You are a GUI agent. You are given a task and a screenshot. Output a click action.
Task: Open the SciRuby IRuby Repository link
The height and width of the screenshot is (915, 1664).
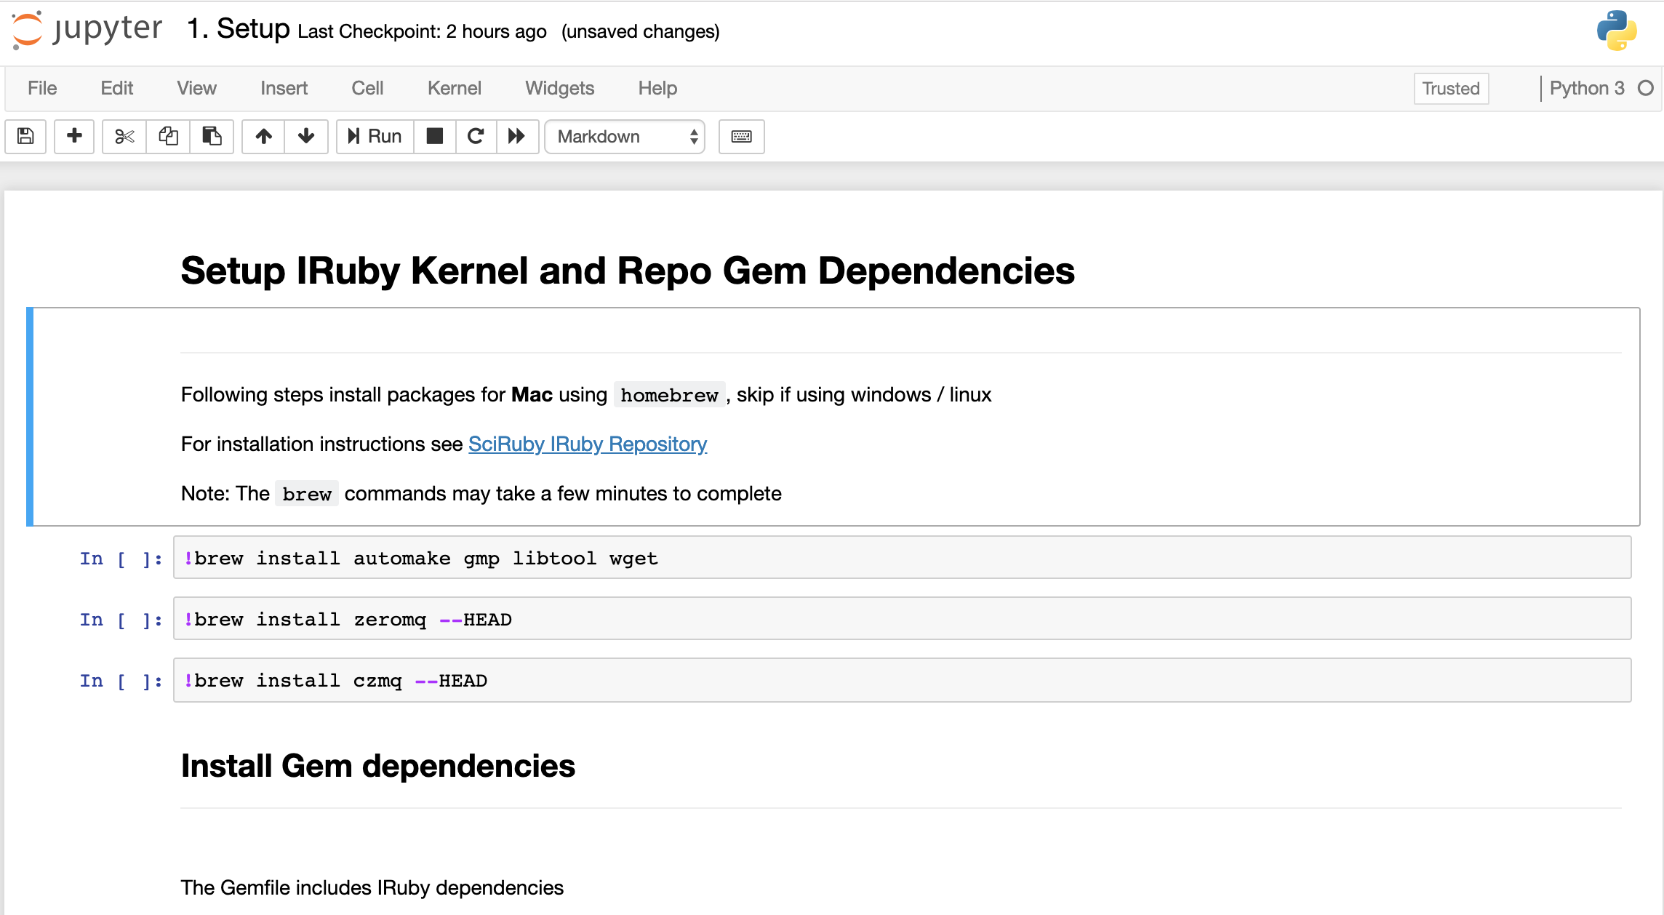click(587, 444)
